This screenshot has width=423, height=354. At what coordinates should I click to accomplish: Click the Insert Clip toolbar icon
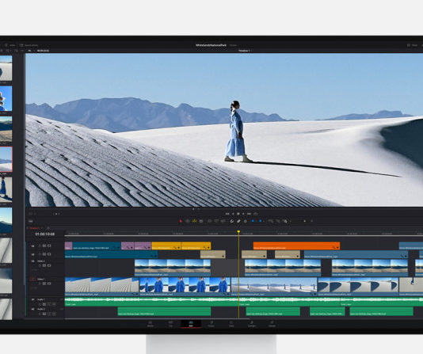(210, 221)
